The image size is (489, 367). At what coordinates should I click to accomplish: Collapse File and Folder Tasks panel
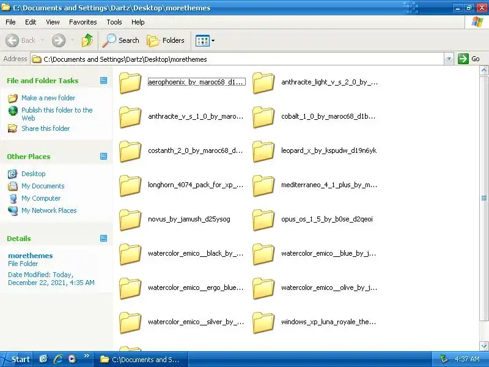click(103, 81)
